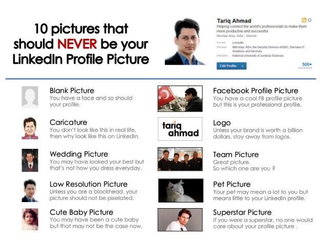Select the blank silhouette avatar picture
Viewport: 327px width, 245px height.
click(x=30, y=97)
